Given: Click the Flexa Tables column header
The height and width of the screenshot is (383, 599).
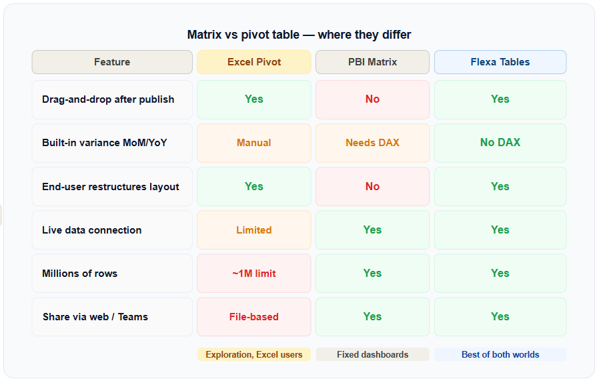Looking at the screenshot, I should pos(500,62).
